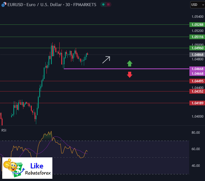Click the purple horizontal ray at 1.04668
The image size is (205, 181).
(x=126, y=69)
